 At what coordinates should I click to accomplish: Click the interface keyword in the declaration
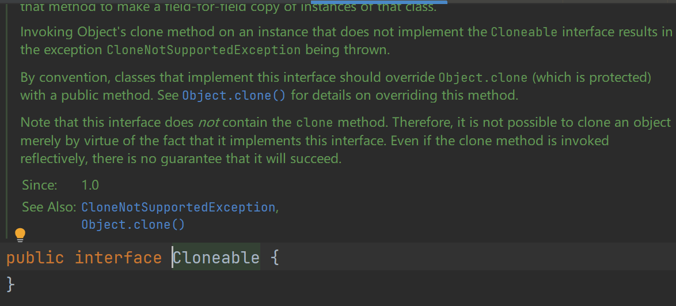coord(118,258)
